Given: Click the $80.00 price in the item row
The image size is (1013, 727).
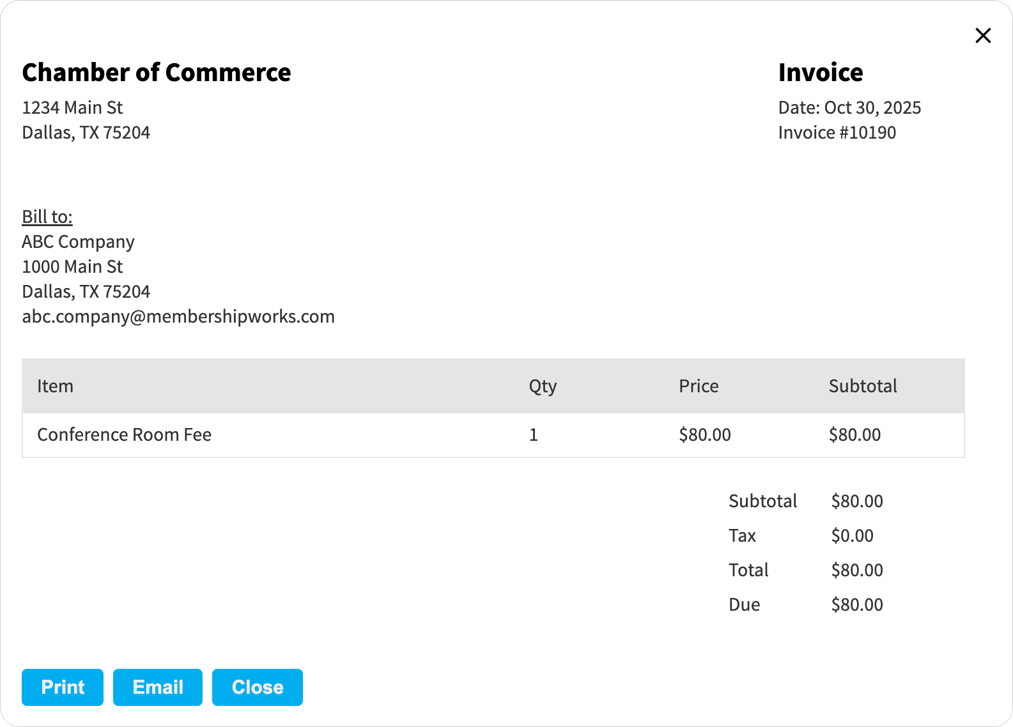Looking at the screenshot, I should pos(704,435).
